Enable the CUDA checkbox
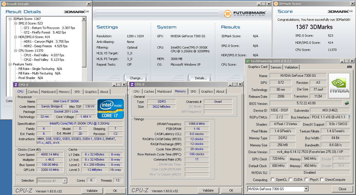 290,180
